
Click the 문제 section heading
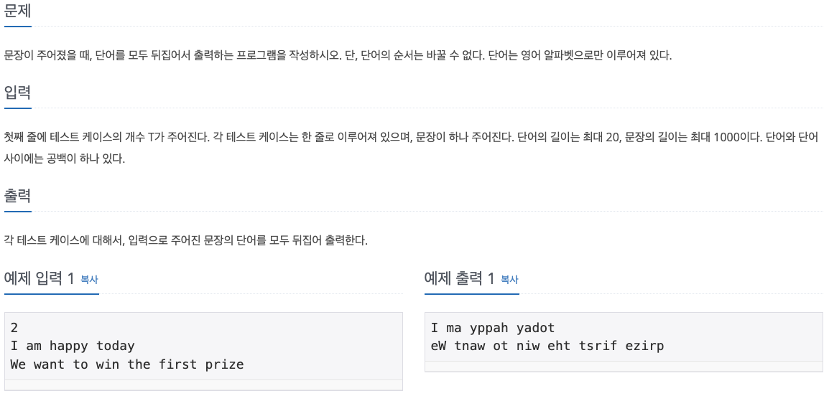tap(18, 11)
